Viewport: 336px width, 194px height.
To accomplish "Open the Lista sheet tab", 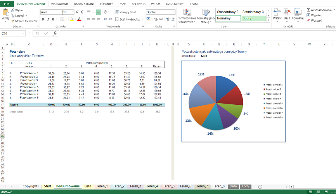I will click(88, 186).
